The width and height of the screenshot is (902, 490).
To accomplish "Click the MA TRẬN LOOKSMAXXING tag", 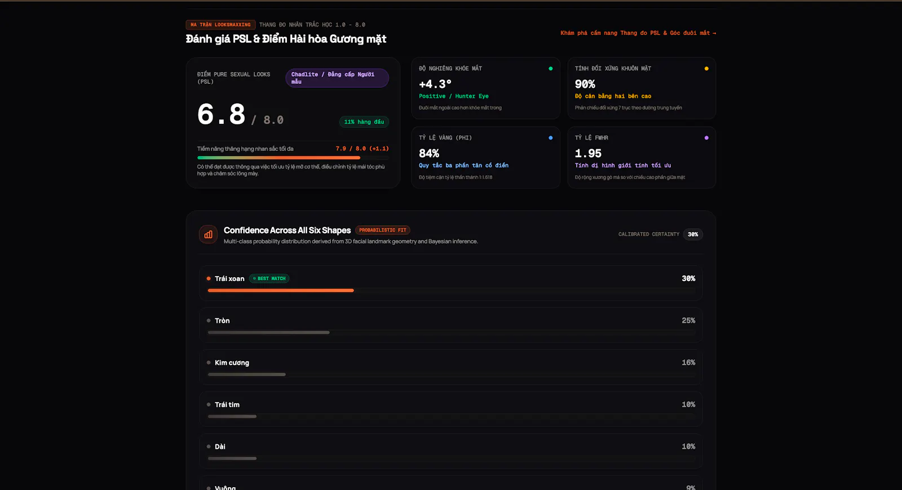I will point(220,25).
